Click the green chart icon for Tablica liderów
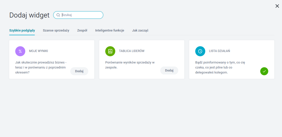 (x=110, y=51)
